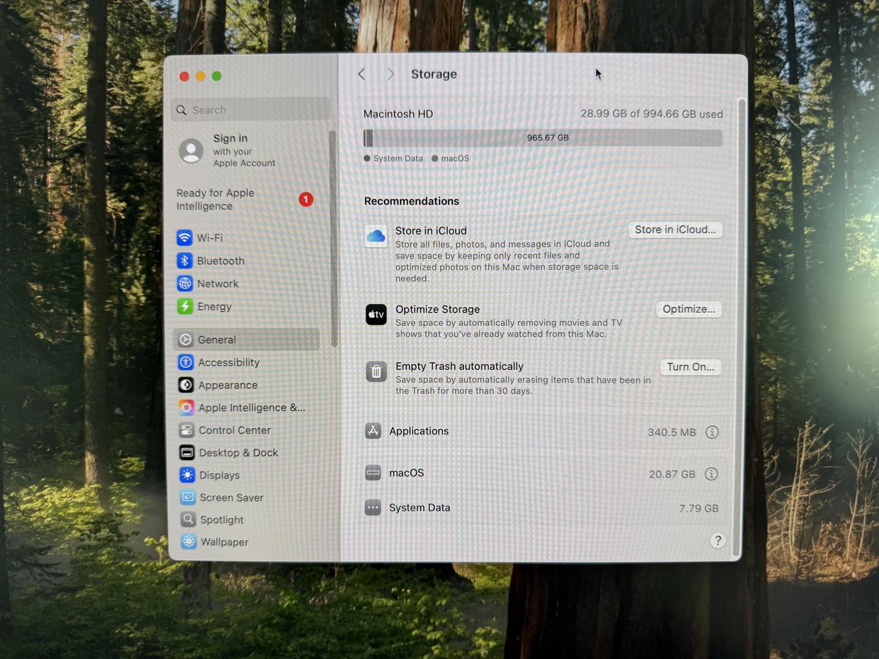The width and height of the screenshot is (879, 659).
Task: Open the Desktop & Dock icon
Action: [187, 453]
